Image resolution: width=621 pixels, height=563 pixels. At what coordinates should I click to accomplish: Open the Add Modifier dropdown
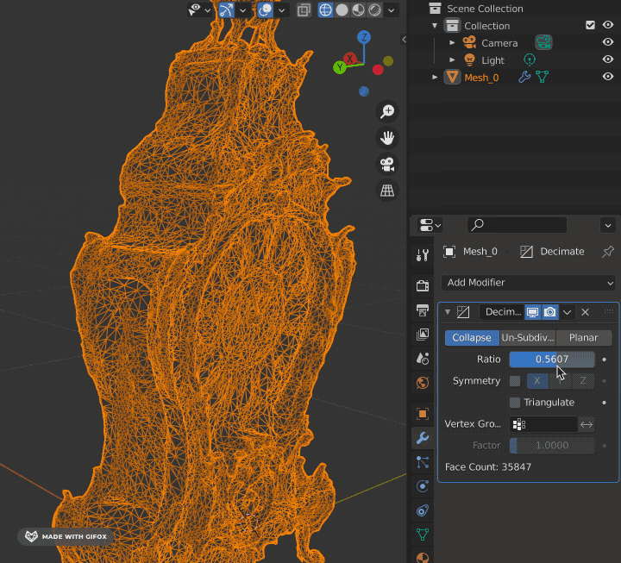(x=528, y=283)
